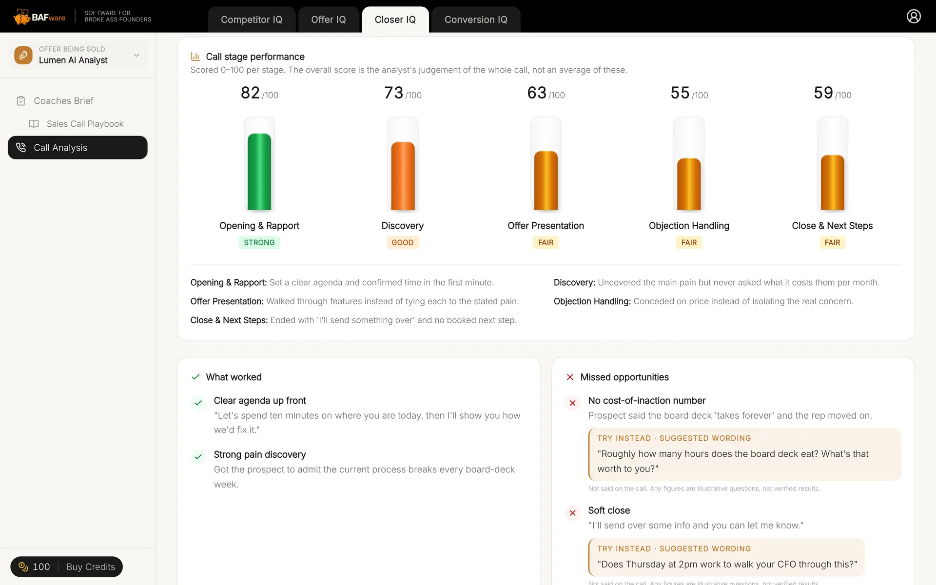Click the 55/100 score

click(x=689, y=93)
